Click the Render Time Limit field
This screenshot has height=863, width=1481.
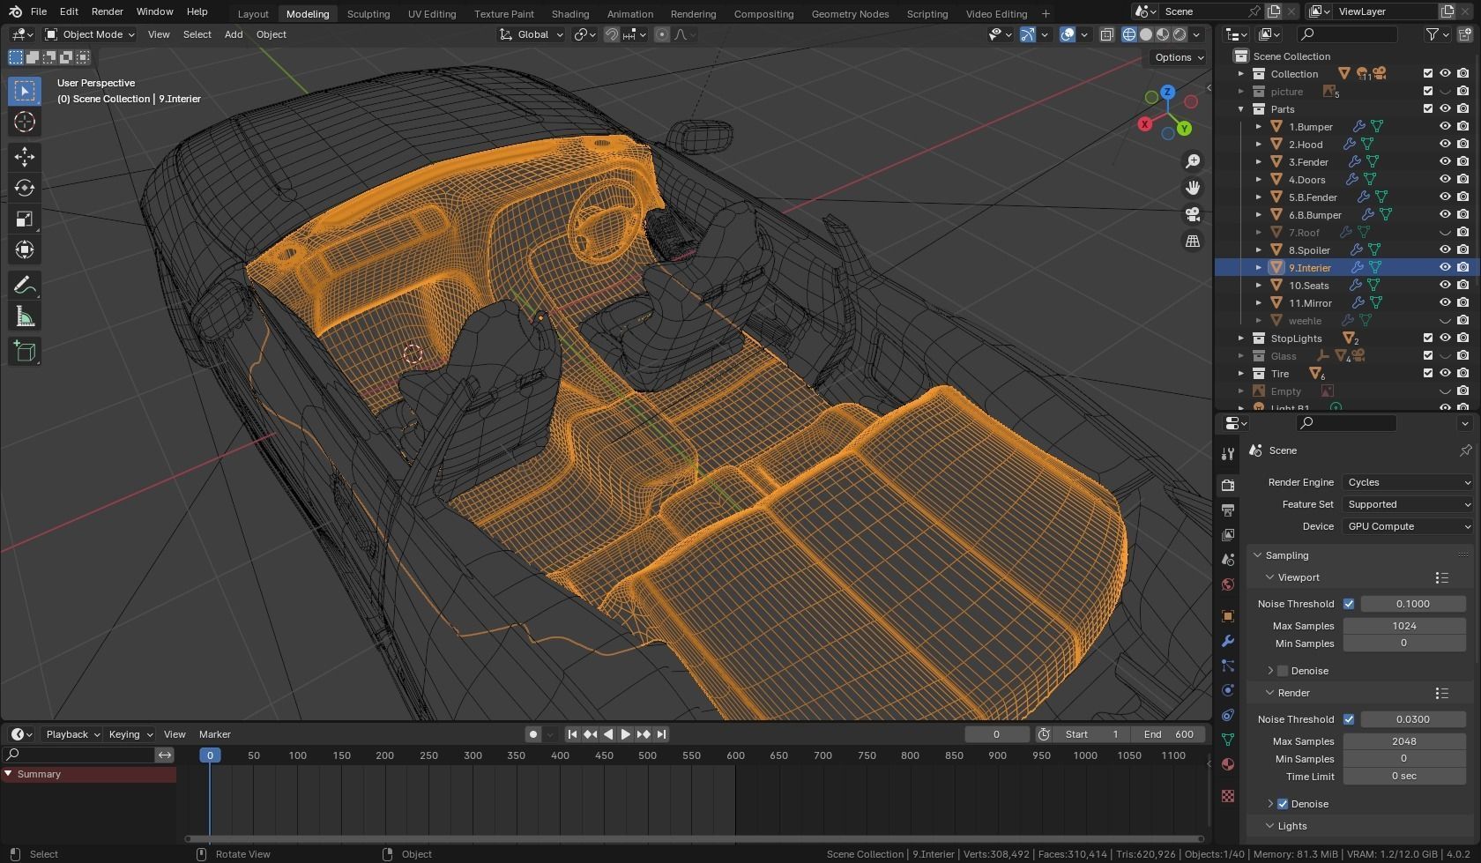[1404, 777]
